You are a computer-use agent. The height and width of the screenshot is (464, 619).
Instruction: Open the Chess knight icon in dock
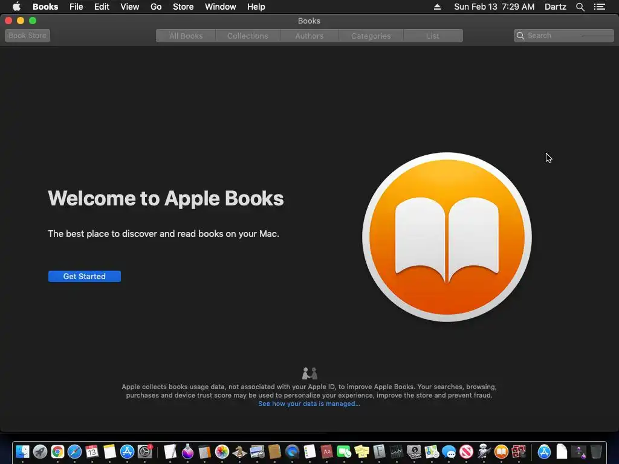tap(239, 452)
